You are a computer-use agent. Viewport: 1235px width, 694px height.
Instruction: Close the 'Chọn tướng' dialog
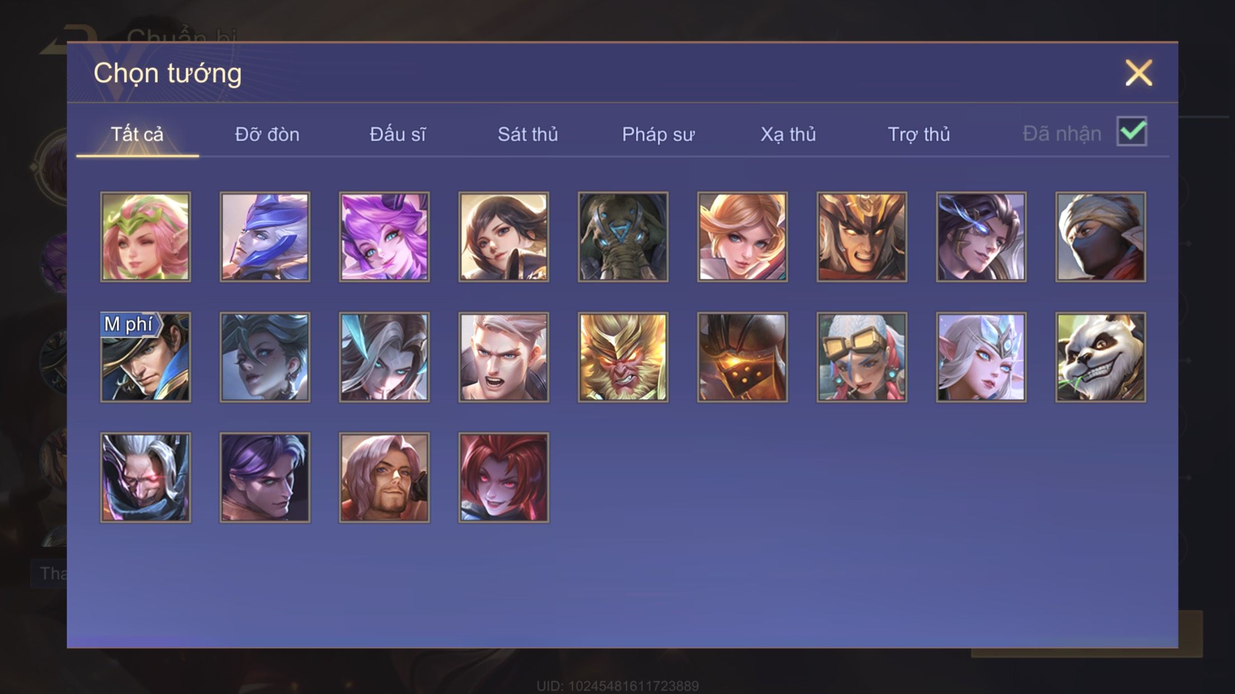(x=1139, y=73)
